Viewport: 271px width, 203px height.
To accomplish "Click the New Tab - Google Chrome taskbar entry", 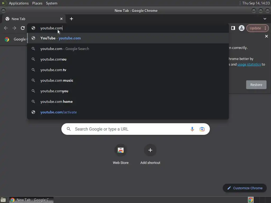I will [31, 200].
